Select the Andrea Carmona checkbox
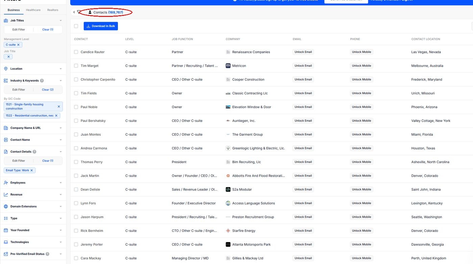Viewport: 473px width, 264px height. tap(76, 148)
